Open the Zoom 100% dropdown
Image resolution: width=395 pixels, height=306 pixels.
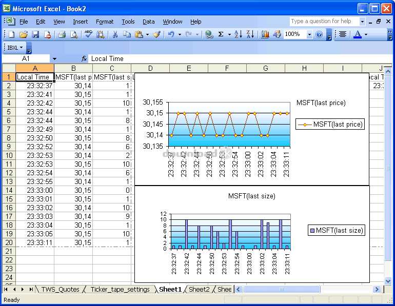click(x=309, y=34)
